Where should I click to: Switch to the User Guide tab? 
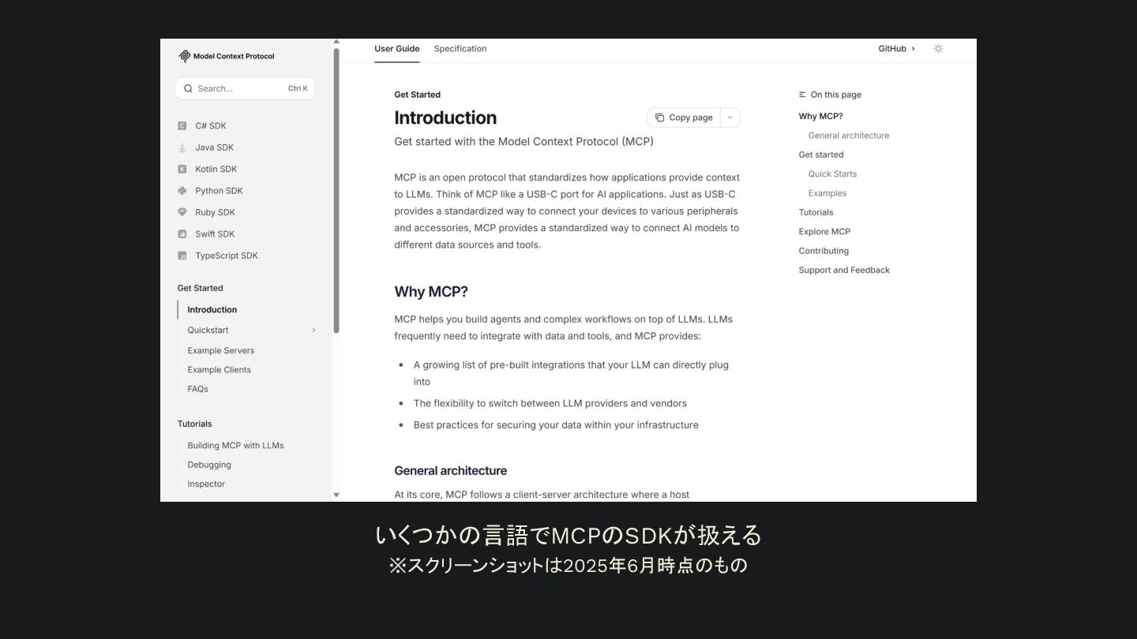pos(397,49)
